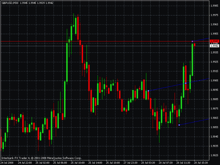Click the 1.9955 price axis label
Viewport: 220px width, 165px height.
point(214,34)
